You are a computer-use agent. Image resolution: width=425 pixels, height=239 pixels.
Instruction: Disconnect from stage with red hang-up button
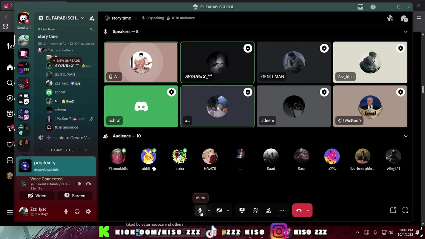(299, 210)
